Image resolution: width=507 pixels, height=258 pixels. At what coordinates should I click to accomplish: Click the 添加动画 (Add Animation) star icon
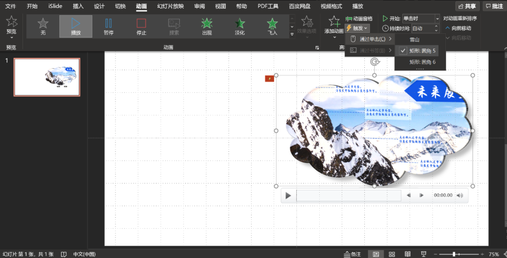334,22
